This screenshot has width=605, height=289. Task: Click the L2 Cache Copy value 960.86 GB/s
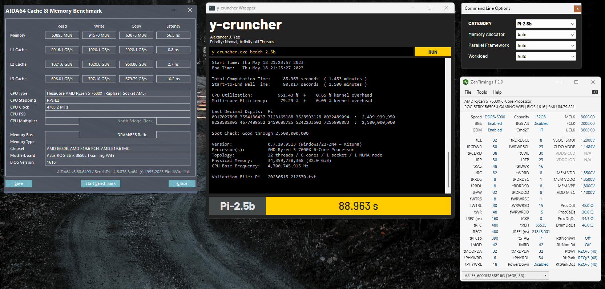click(x=136, y=64)
